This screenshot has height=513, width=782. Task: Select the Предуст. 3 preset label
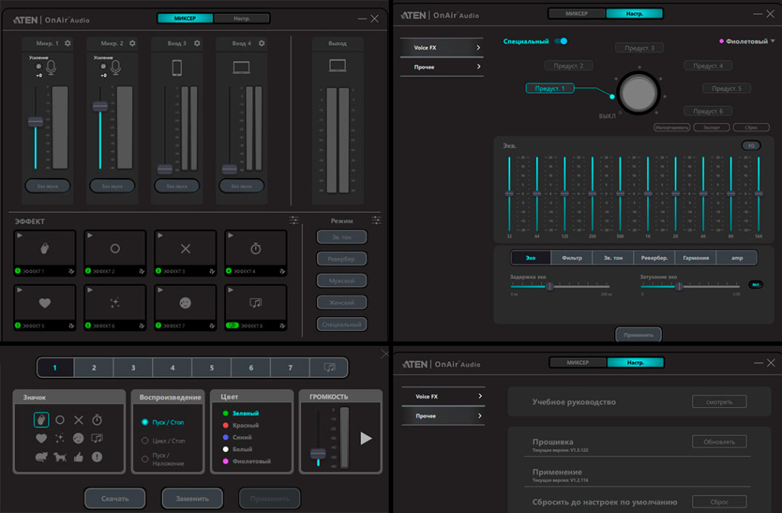[x=639, y=48]
